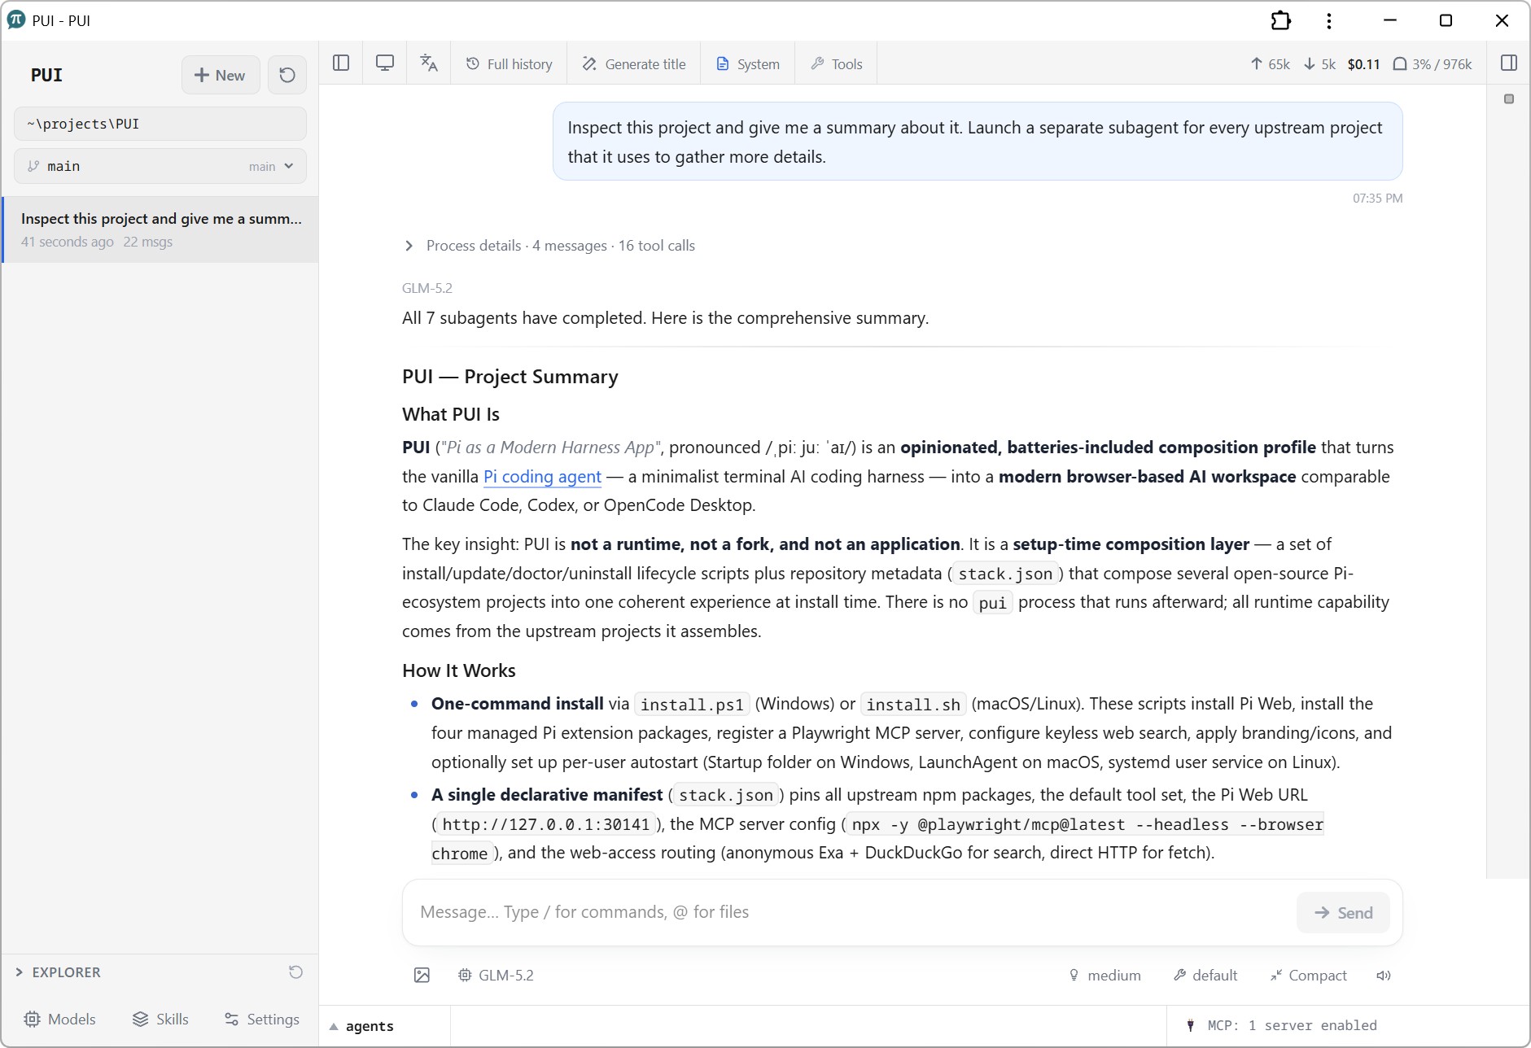Open the Tools toolbar item
1531x1048 pixels.
click(x=837, y=64)
